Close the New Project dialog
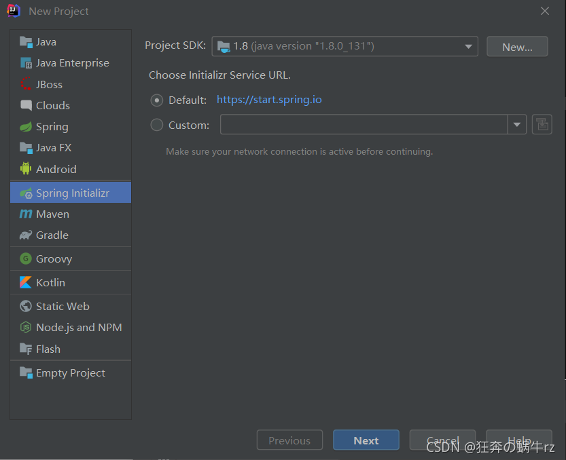 [545, 11]
